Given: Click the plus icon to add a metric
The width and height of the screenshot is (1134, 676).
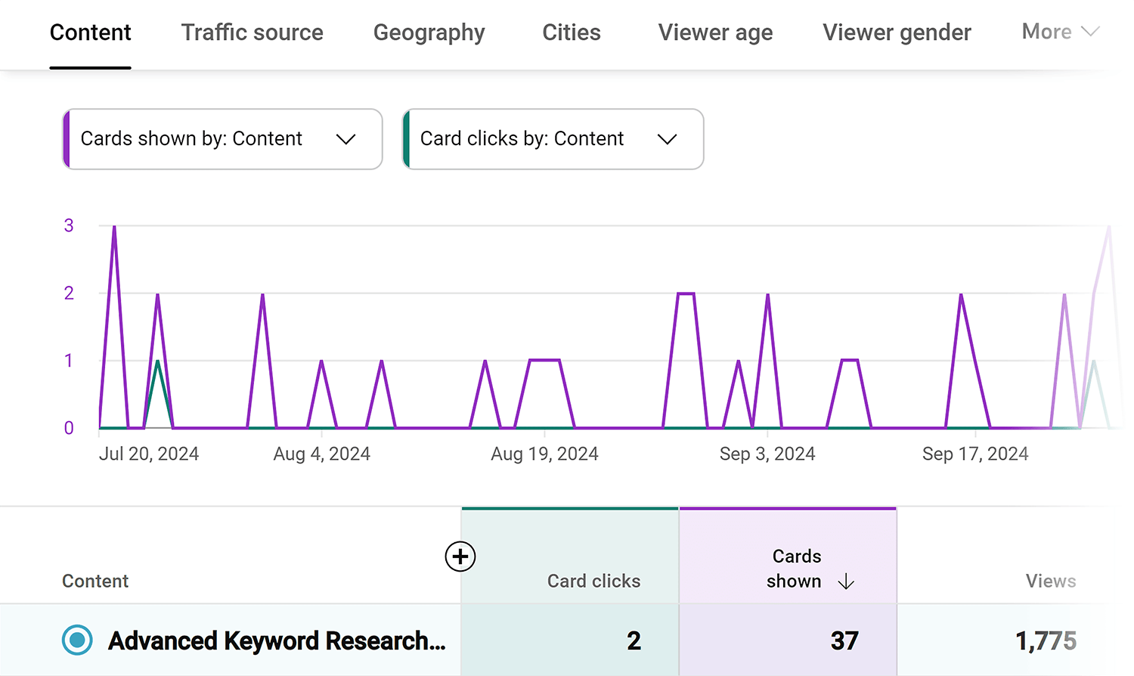Looking at the screenshot, I should point(460,557).
